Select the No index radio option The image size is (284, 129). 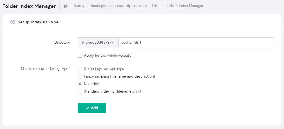(80, 84)
